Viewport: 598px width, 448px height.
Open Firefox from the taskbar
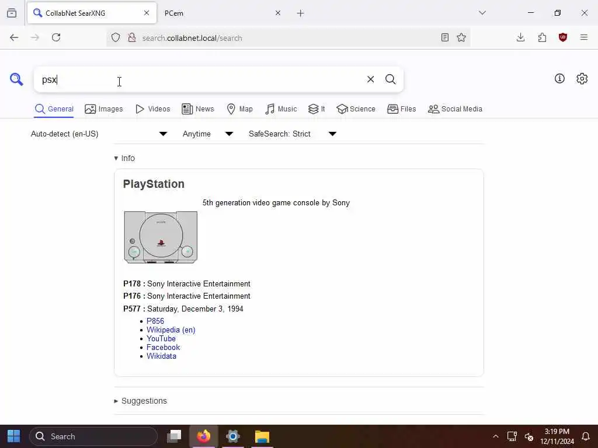pyautogui.click(x=204, y=436)
